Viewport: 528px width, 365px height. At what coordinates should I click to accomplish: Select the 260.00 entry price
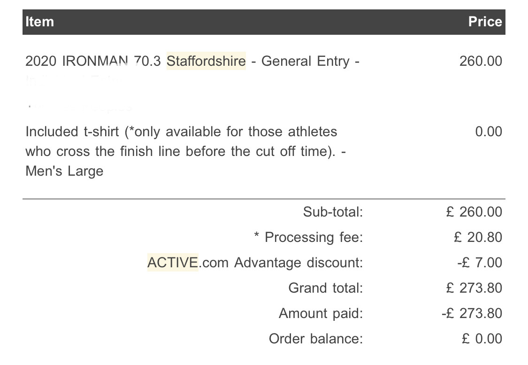pyautogui.click(x=481, y=62)
